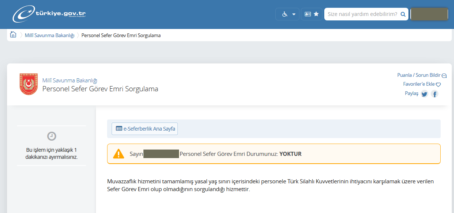Open Millî Savunma Bakanlığı link above the service title
Screen dimensions: 454x213
click(x=70, y=81)
